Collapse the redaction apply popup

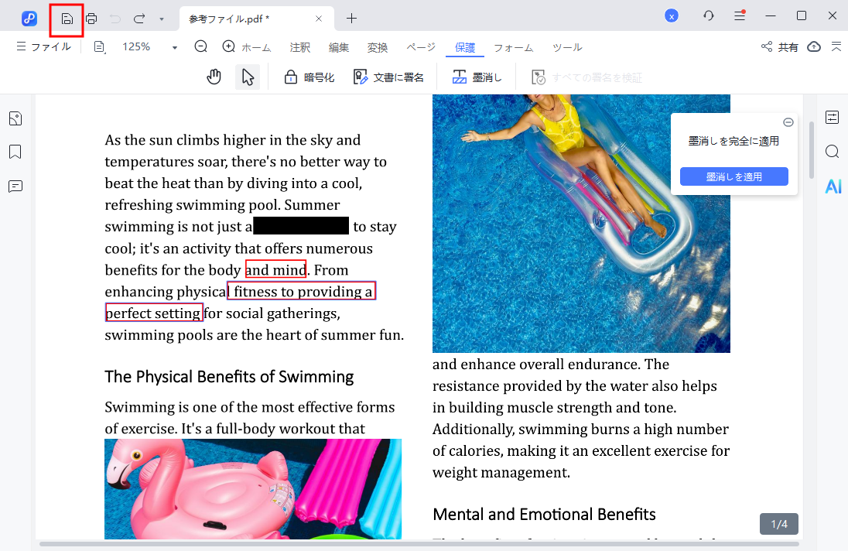(x=788, y=122)
